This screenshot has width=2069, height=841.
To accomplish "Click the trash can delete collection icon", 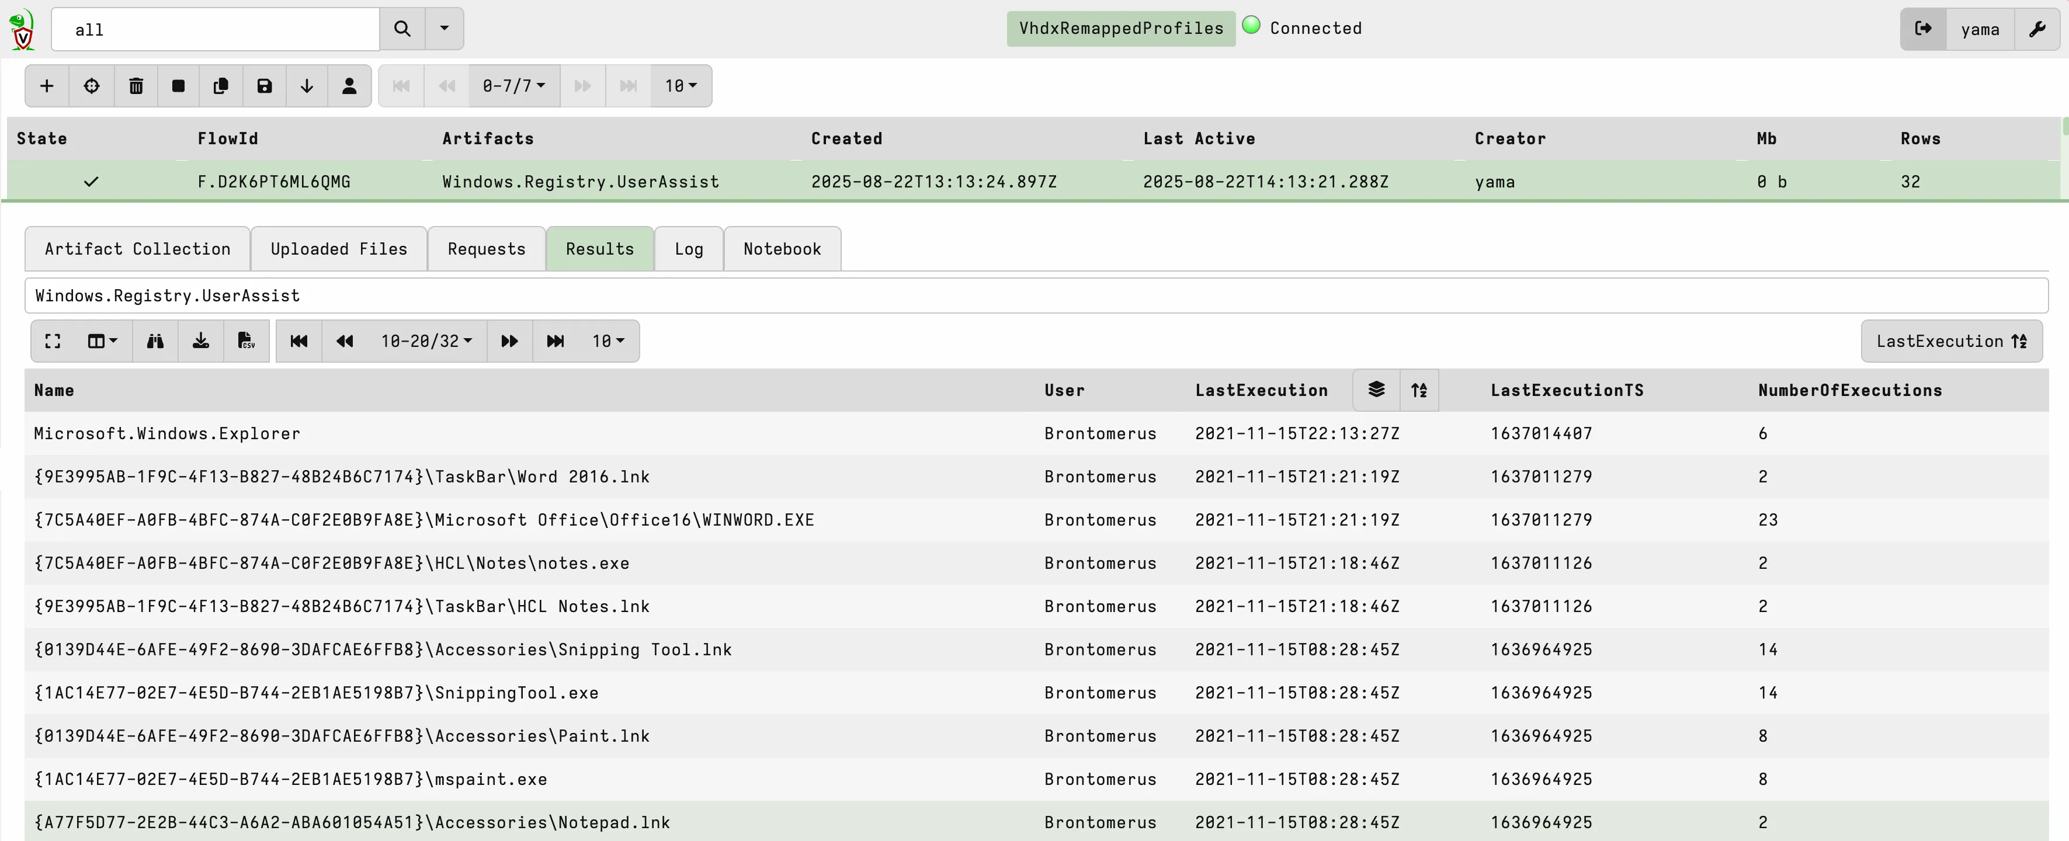I will click(x=136, y=86).
